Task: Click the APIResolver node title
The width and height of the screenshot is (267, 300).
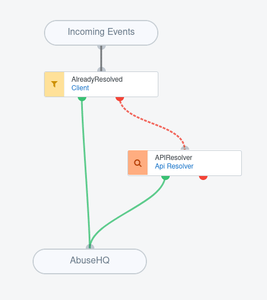Action: pos(173,158)
